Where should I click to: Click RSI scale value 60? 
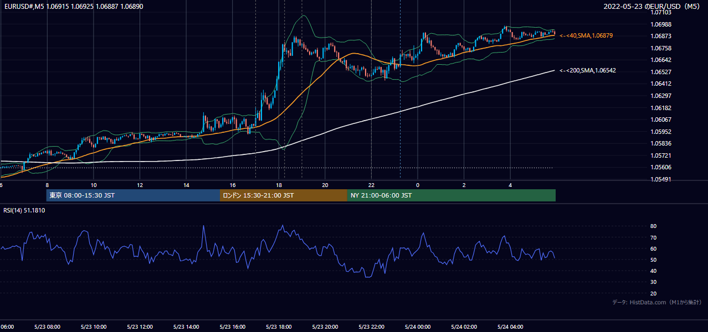tap(654, 248)
